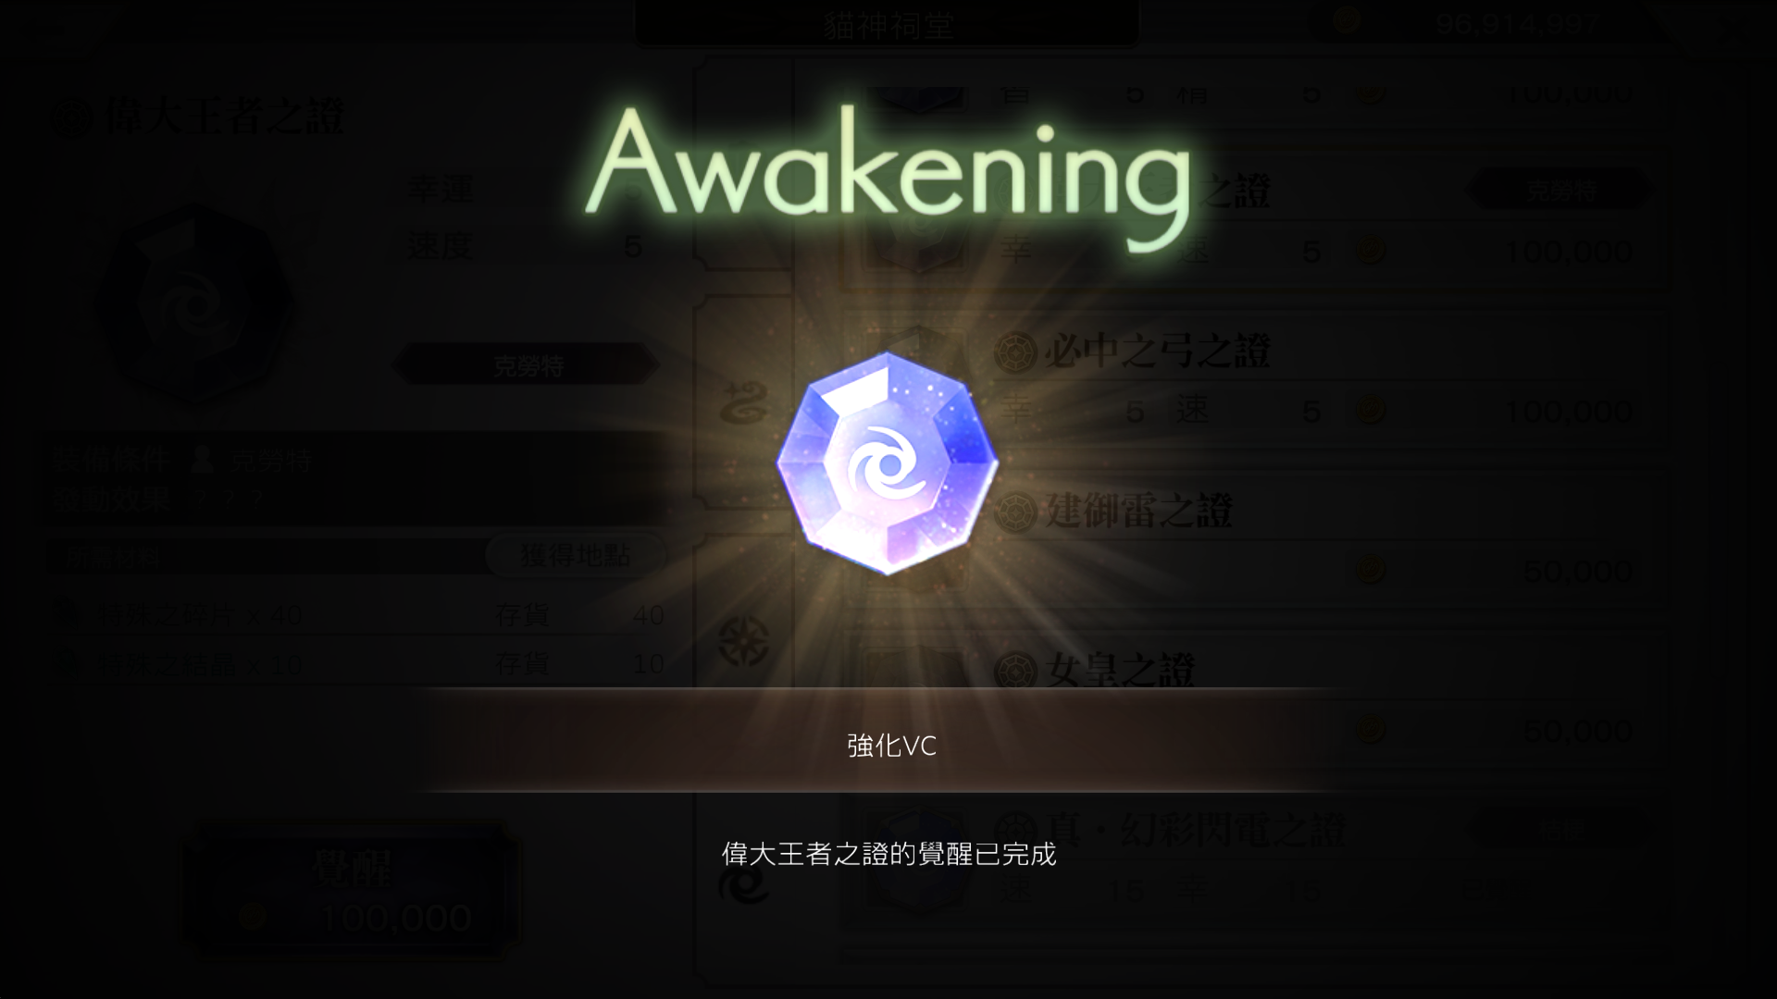Open the 獲得地點 obtain location button
The width and height of the screenshot is (1777, 999).
[x=575, y=555]
